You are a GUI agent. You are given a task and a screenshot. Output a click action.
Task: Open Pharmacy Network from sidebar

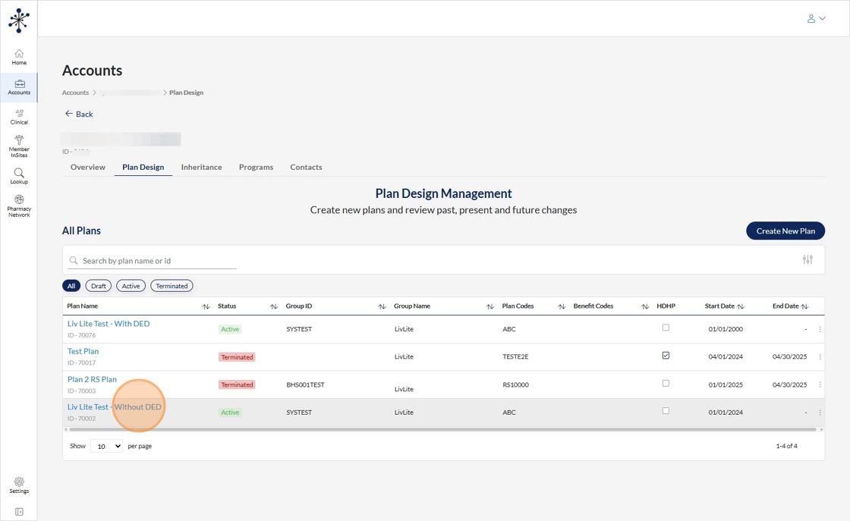click(x=19, y=206)
